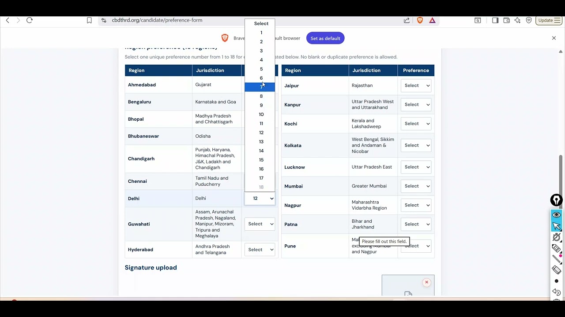Viewport: 565px width, 317px height.
Task: Click the undo arrow annotation icon
Action: coord(557,292)
